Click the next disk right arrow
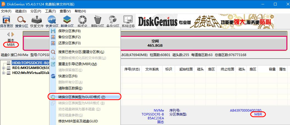The width and height of the screenshot is (290, 125). click(x=13, y=34)
